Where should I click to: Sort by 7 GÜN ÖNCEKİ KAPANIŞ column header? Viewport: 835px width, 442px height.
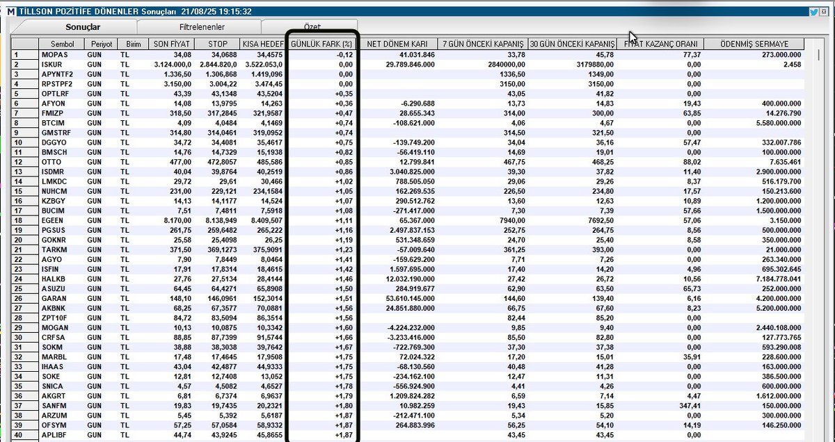coord(483,42)
